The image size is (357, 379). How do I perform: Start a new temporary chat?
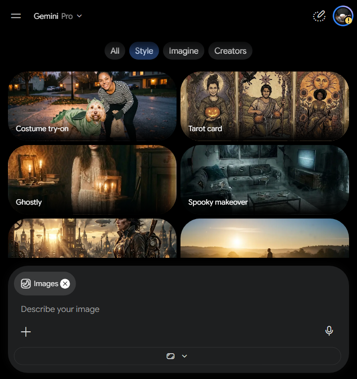[319, 16]
